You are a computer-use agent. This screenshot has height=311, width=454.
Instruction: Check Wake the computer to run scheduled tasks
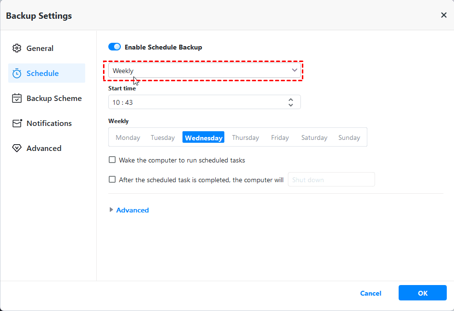[112, 160]
